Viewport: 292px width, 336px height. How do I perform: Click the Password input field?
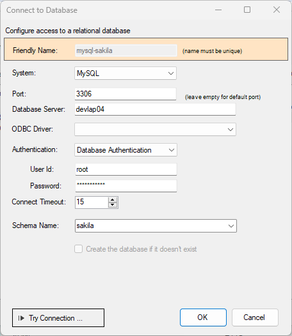[126, 186]
